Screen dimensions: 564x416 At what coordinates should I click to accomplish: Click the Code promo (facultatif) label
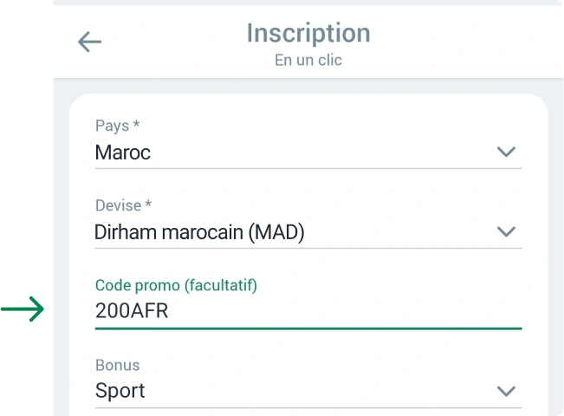pos(176,285)
